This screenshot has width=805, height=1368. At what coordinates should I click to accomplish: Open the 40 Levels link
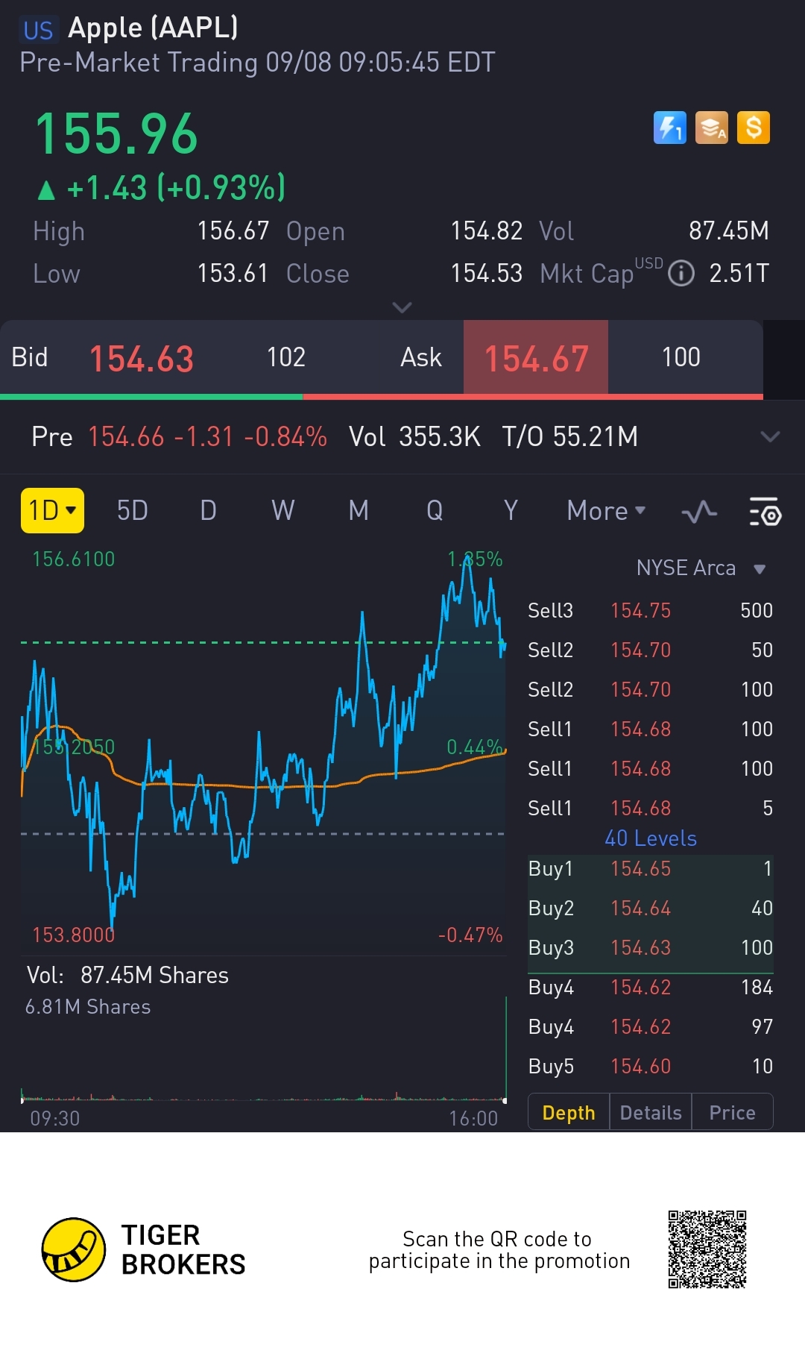[650, 838]
